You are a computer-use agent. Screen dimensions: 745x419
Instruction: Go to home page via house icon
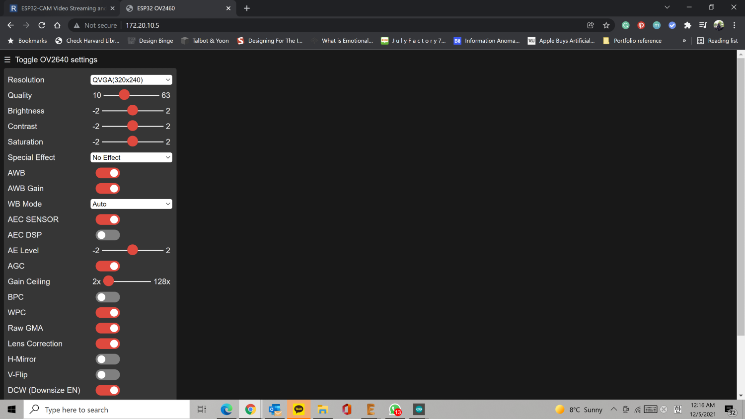57,25
